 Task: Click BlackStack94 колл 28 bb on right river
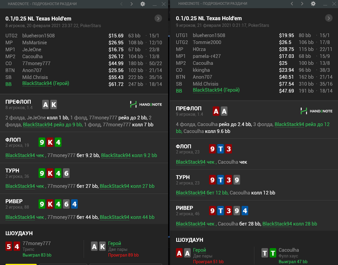[290, 224]
